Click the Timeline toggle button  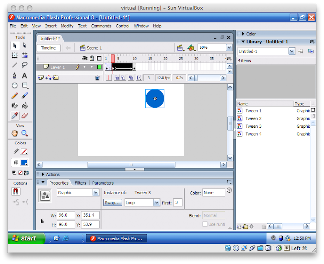point(49,48)
